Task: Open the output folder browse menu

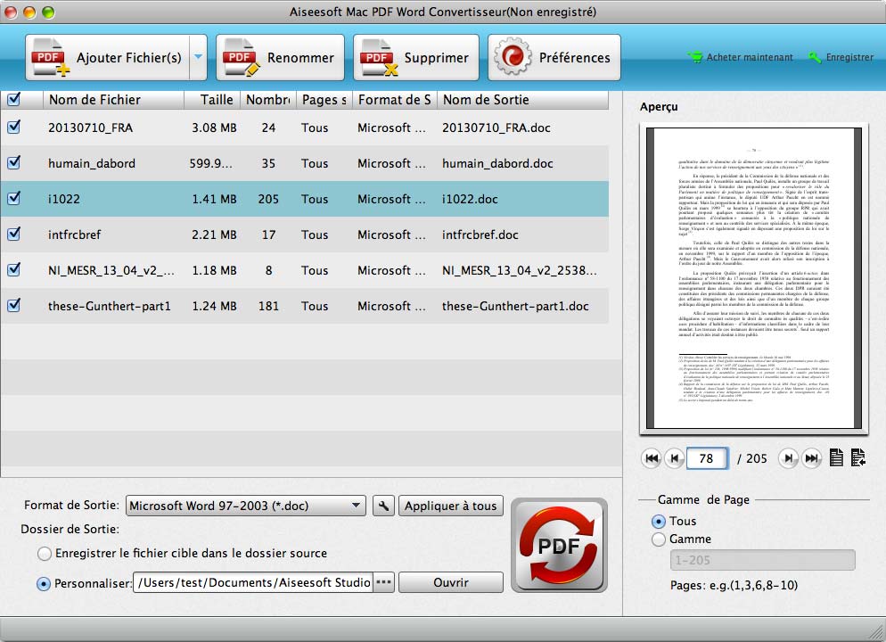Action: [383, 583]
